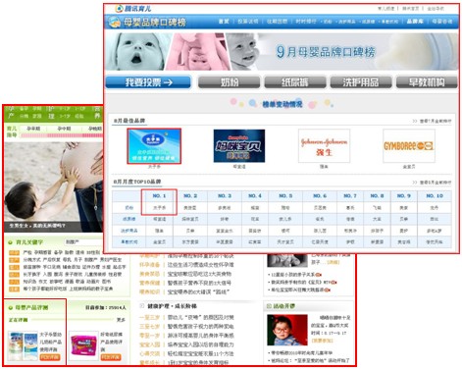Screen dimensions: 462x369
Task: Select the 早教机构 category tab
Action: point(427,82)
